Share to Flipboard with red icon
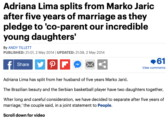 pos(65,64)
